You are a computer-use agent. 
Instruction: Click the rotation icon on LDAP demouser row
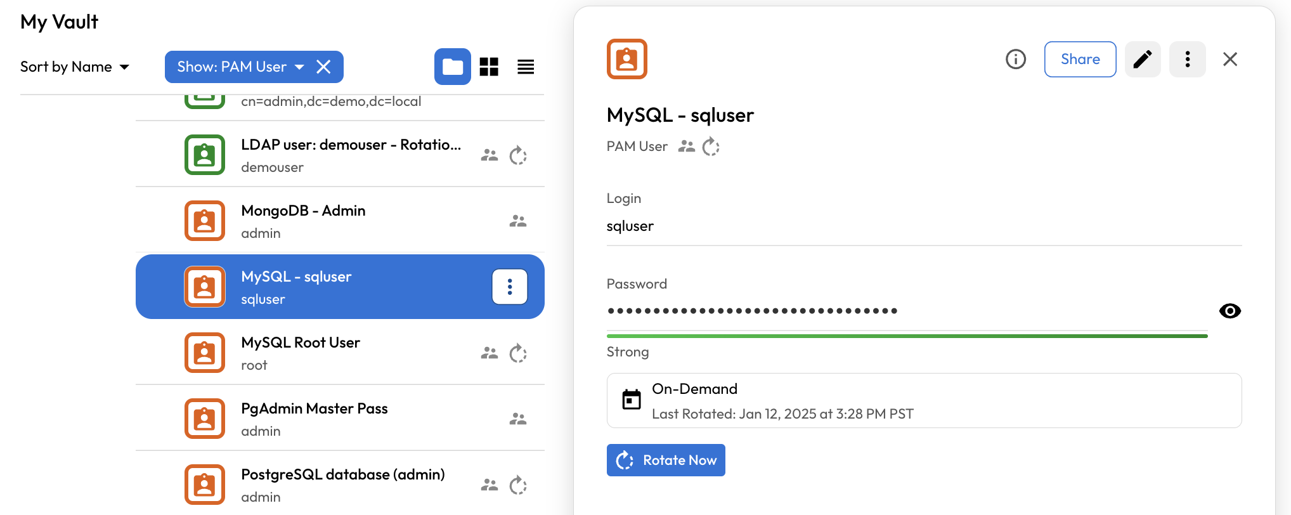tap(518, 155)
